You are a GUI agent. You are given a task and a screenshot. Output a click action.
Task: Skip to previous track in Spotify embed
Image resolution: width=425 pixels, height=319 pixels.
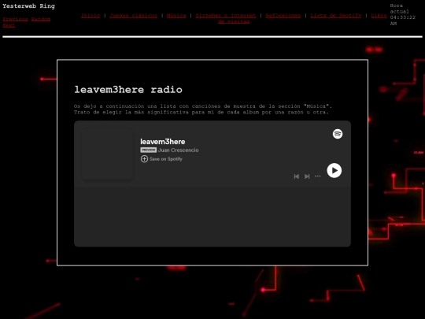pyautogui.click(x=297, y=176)
